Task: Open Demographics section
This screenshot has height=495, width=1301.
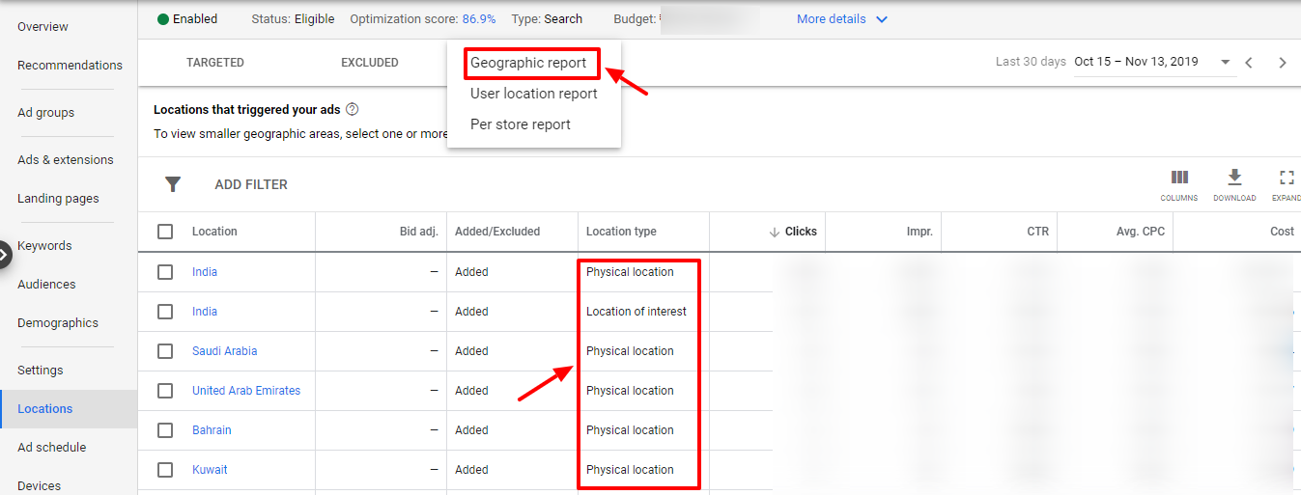Action: click(58, 323)
